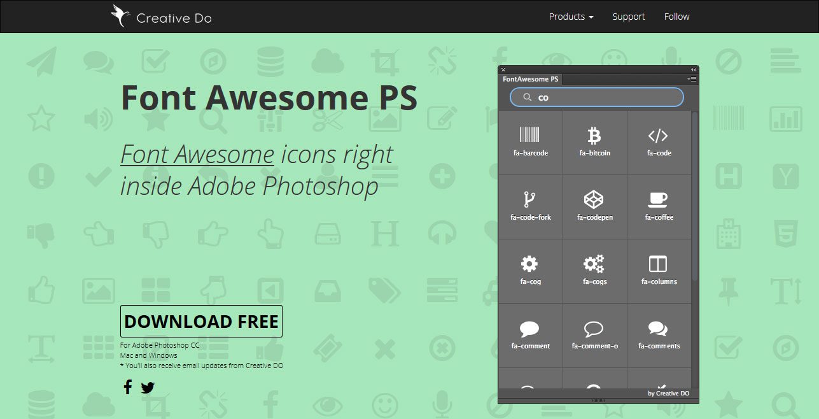819x419 pixels.
Task: Click the fa-code icon
Action: [659, 140]
